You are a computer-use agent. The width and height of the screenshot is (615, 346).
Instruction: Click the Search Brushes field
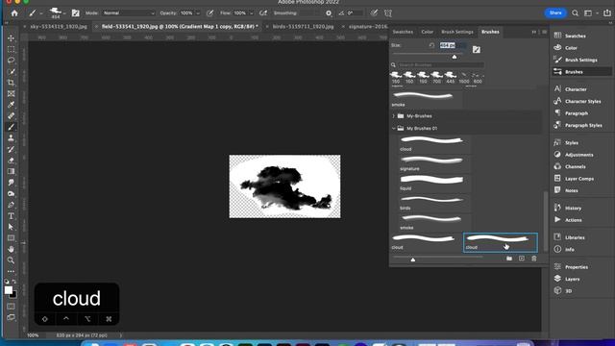(x=440, y=64)
